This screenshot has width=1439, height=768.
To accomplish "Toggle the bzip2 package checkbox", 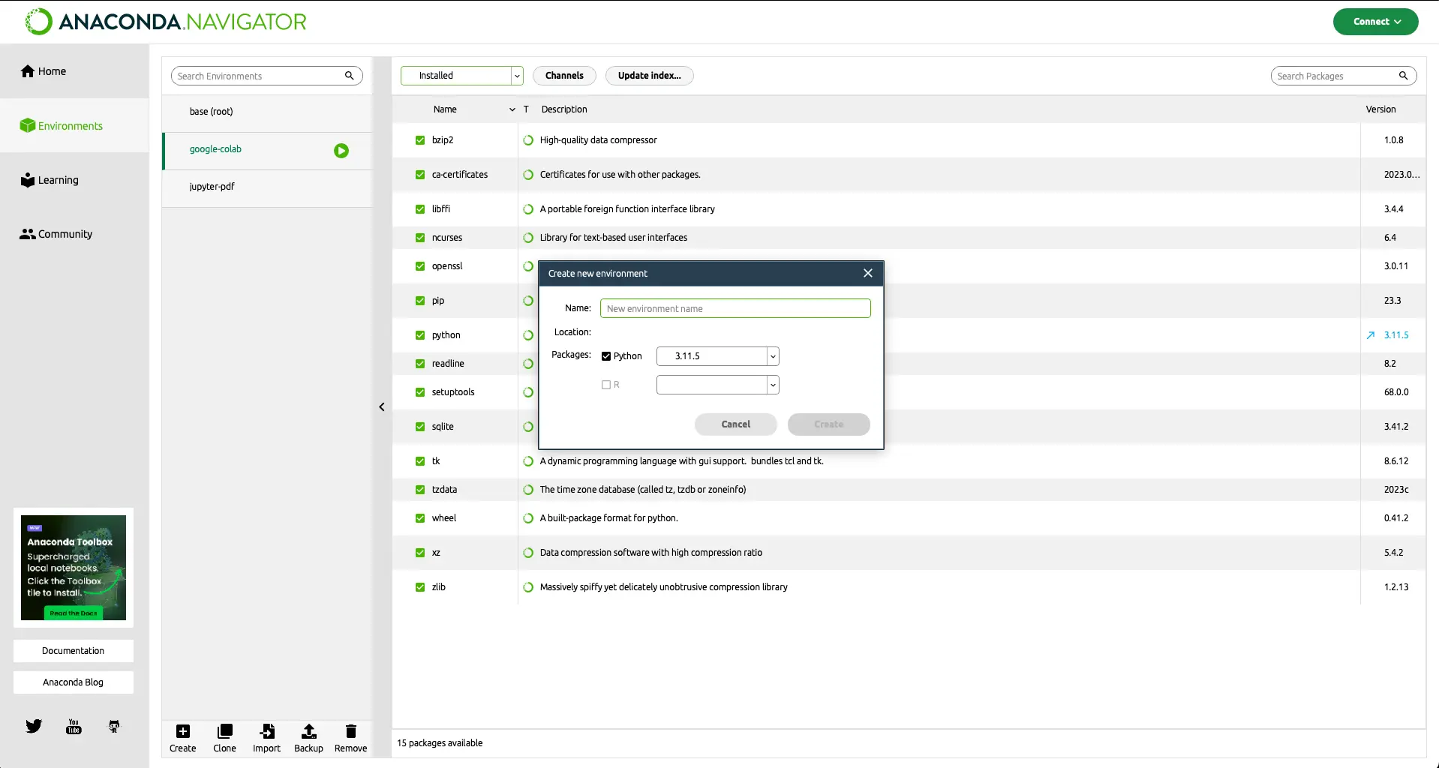I will pyautogui.click(x=420, y=140).
